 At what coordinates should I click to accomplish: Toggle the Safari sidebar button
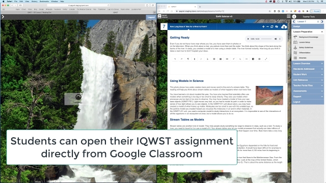20,5
